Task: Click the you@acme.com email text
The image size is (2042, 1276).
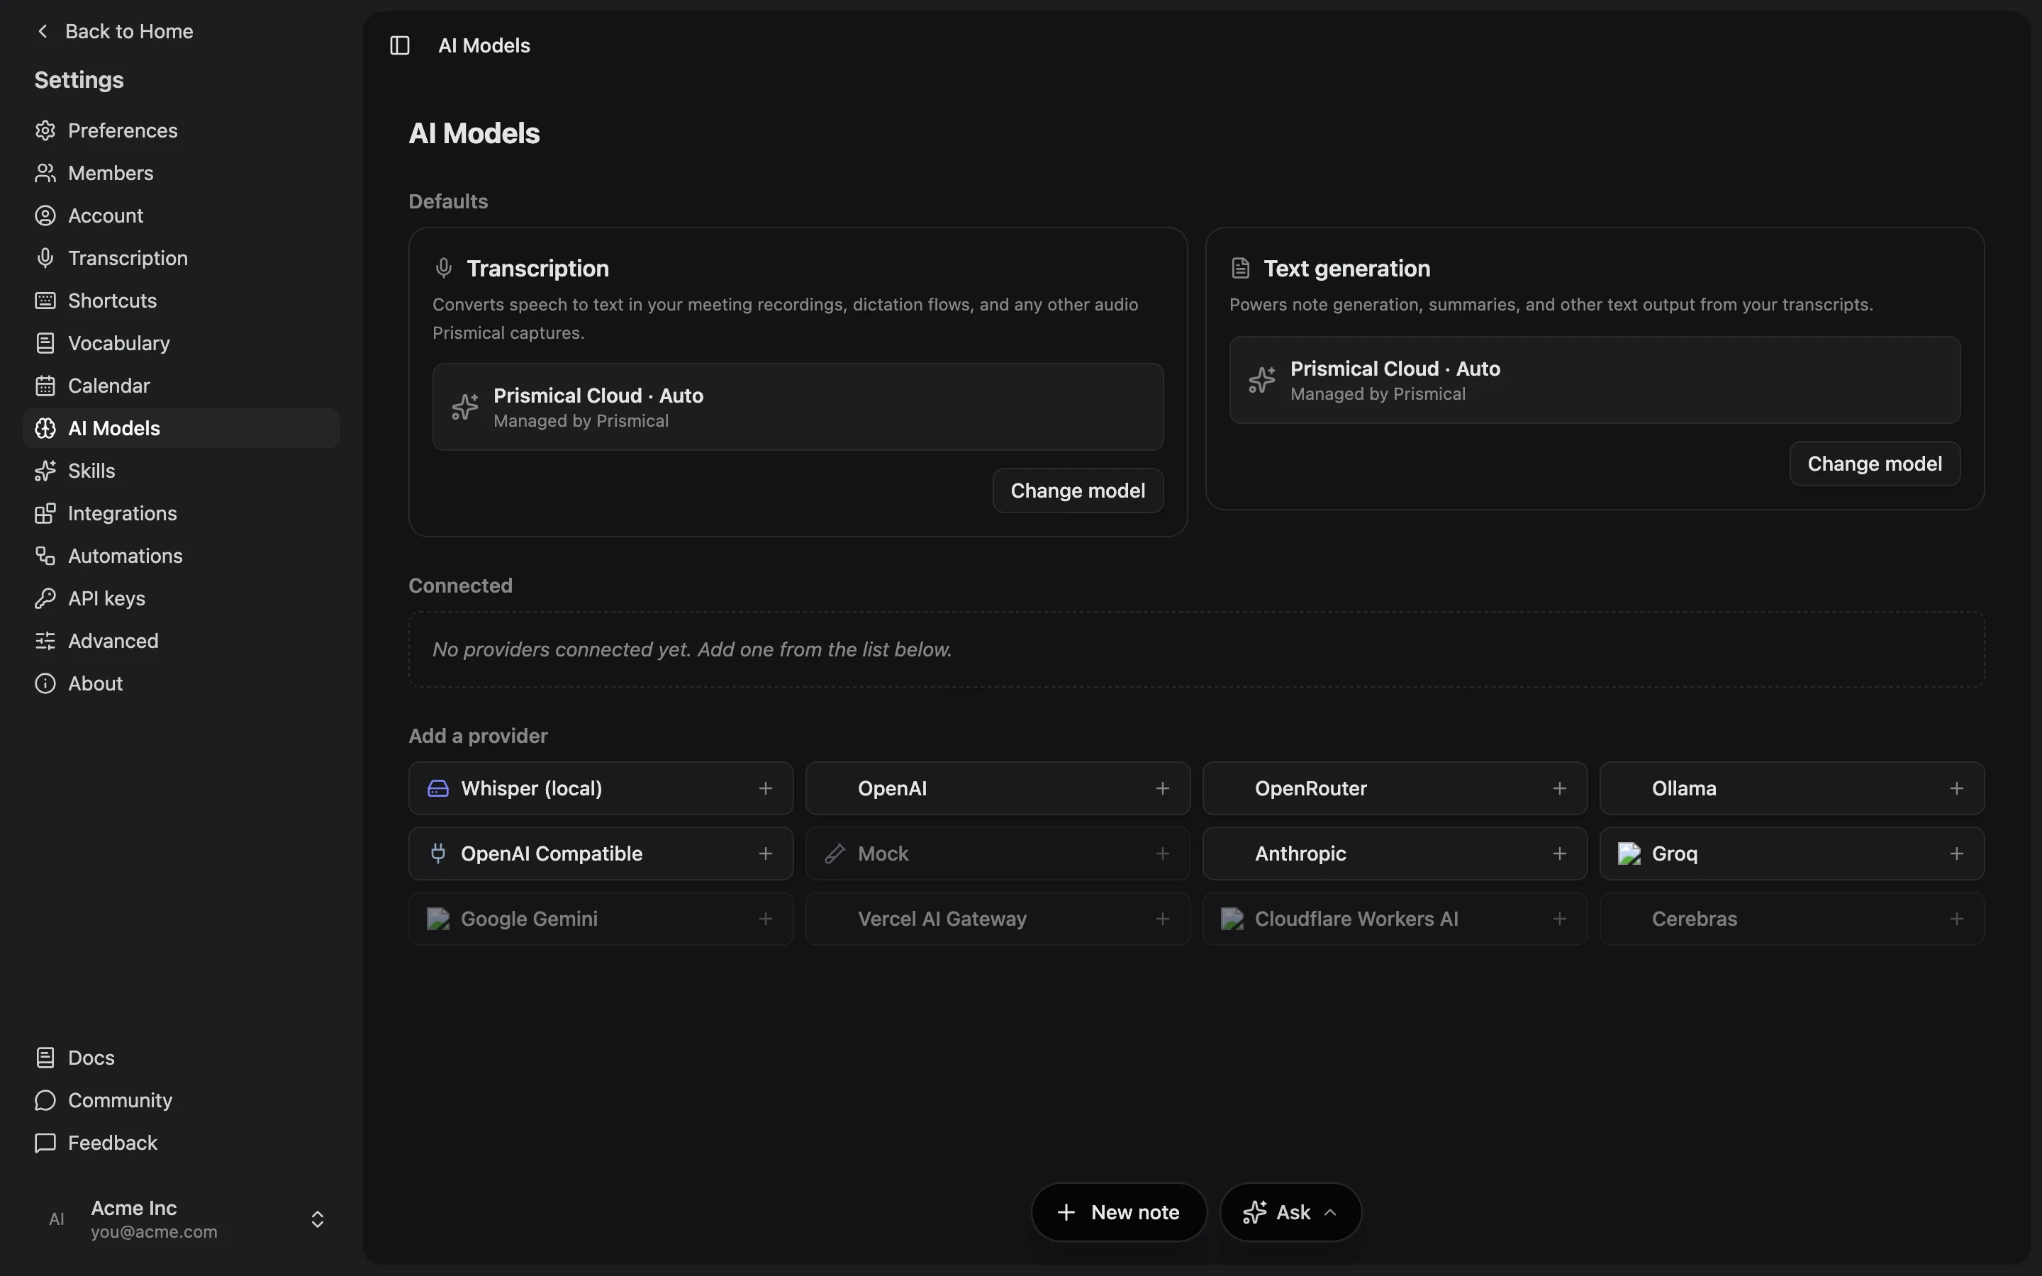Action: 155,1231
